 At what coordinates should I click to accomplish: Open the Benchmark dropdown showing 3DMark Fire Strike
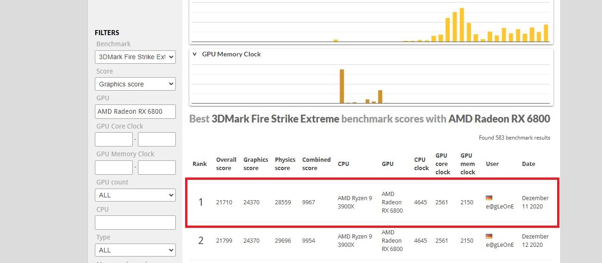pos(135,57)
